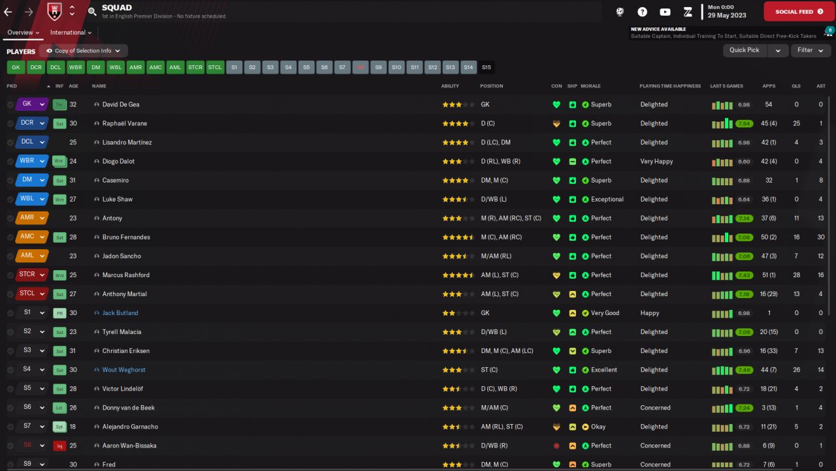836x471 pixels.
Task: Toggle selection circle for Marcus Rashford
Action: pyautogui.click(x=10, y=275)
